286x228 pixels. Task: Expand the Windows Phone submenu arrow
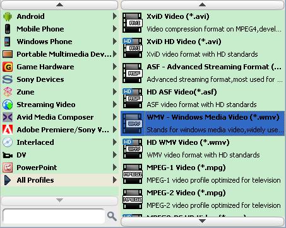click(x=115, y=42)
